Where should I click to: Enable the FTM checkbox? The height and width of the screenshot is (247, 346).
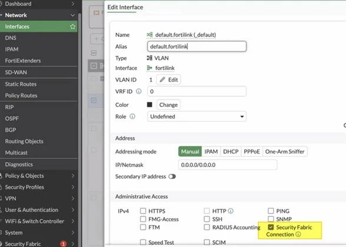143,227
